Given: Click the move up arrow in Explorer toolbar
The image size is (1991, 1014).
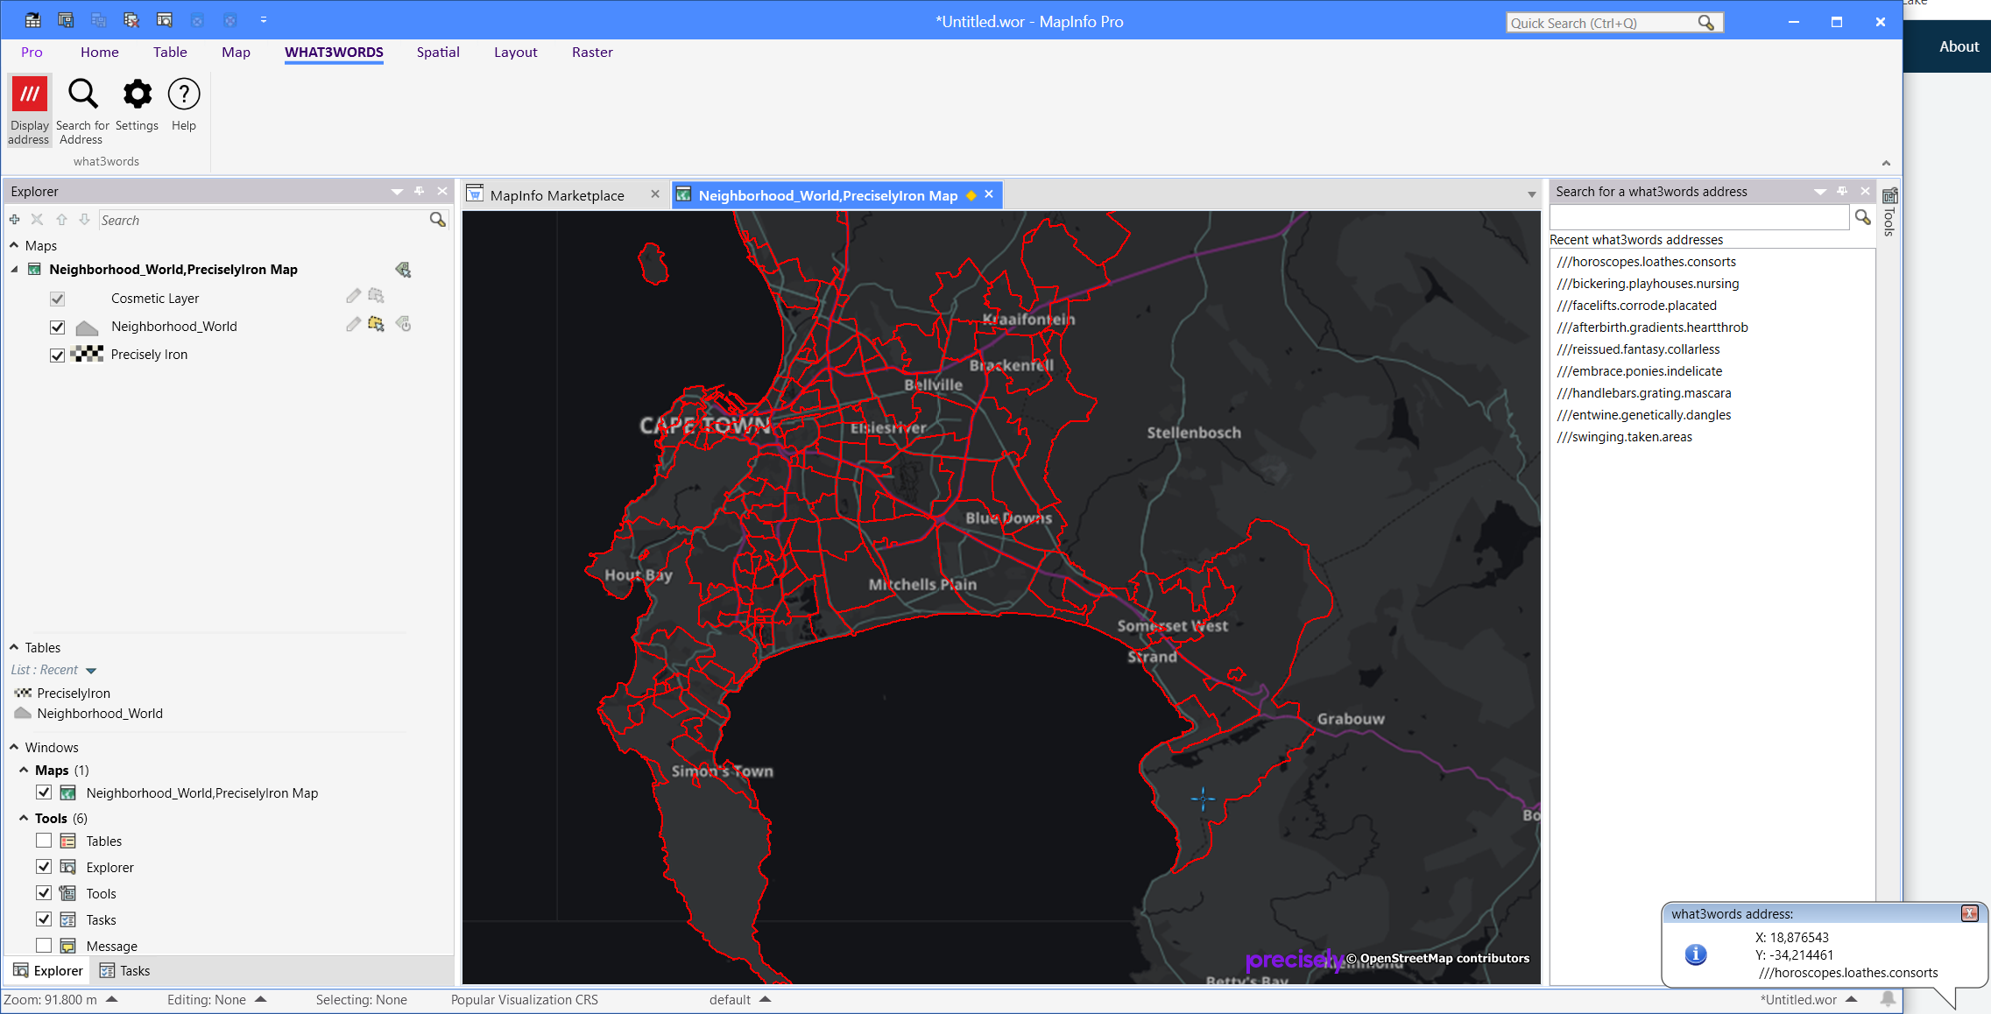Looking at the screenshot, I should pyautogui.click(x=61, y=220).
